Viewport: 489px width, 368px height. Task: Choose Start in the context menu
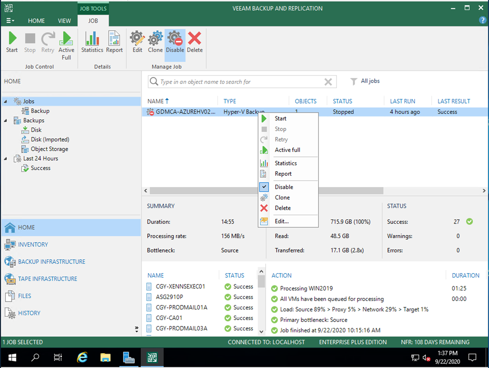(x=288, y=118)
